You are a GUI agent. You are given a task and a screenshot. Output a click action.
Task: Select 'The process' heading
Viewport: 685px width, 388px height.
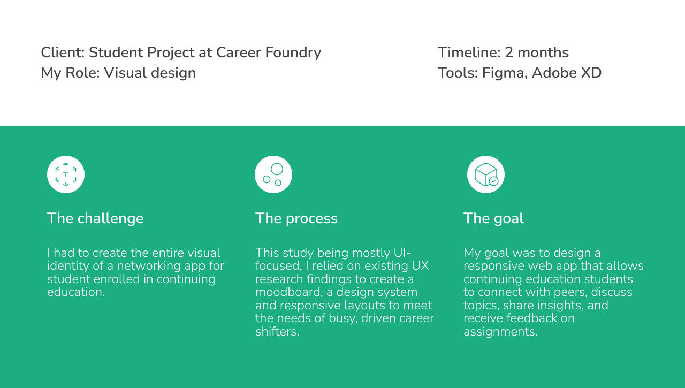296,218
